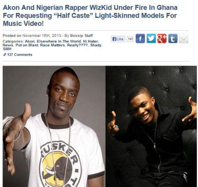Click the article headline title
The height and width of the screenshot is (187, 198).
pyautogui.click(x=90, y=15)
